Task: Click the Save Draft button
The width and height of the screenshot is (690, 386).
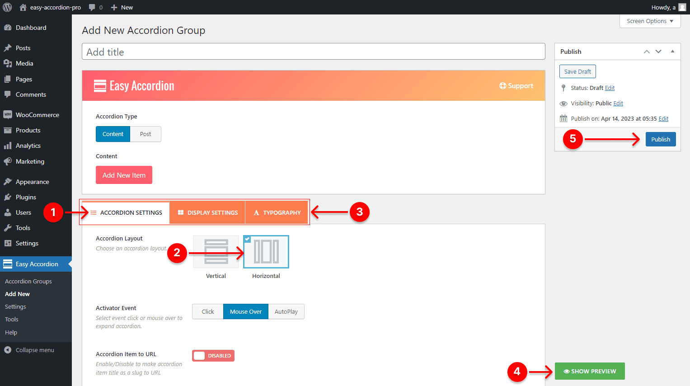Action: (x=577, y=71)
